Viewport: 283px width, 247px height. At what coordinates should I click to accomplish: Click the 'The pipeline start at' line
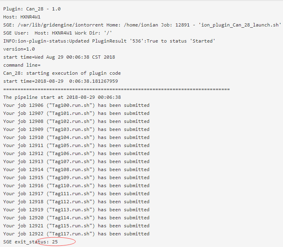(x=62, y=97)
